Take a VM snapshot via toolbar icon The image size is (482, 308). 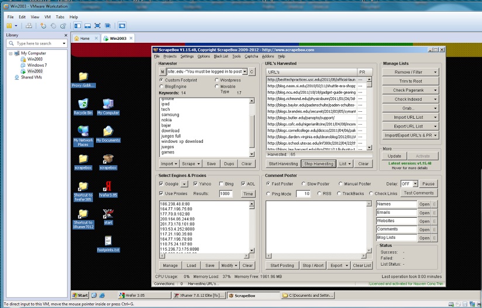click(43, 26)
